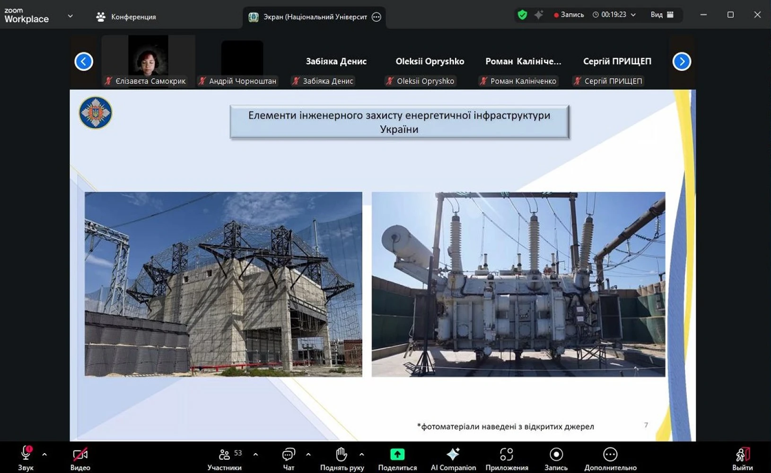The height and width of the screenshot is (473, 771).
Task: Click the green Share screen icon
Action: pos(397,455)
